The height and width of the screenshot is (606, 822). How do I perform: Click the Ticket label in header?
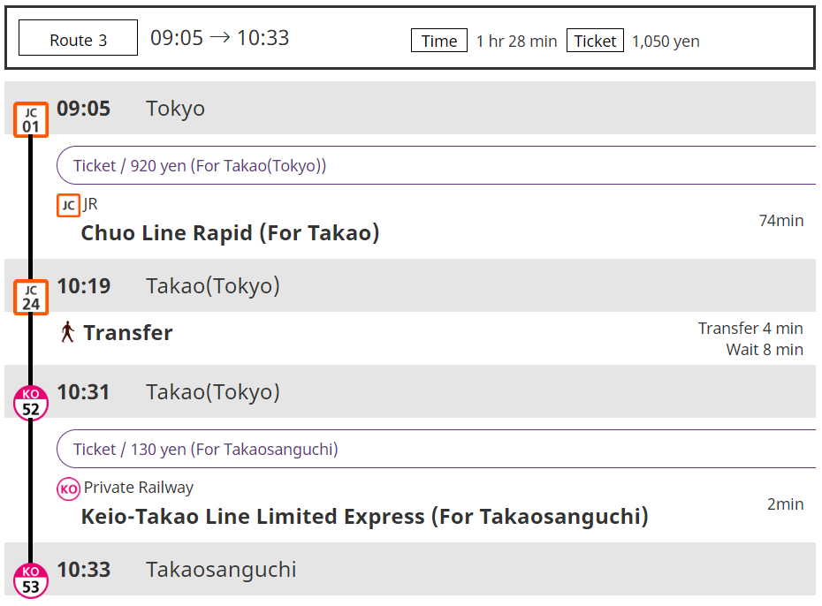[x=595, y=41]
